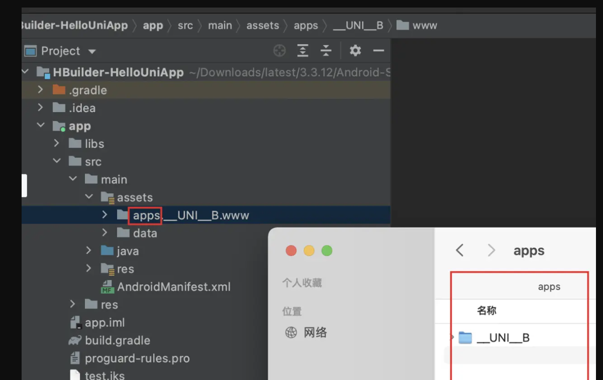The height and width of the screenshot is (380, 603).
Task: Click the locate-file target icon in Project toolbar
Action: pos(279,50)
